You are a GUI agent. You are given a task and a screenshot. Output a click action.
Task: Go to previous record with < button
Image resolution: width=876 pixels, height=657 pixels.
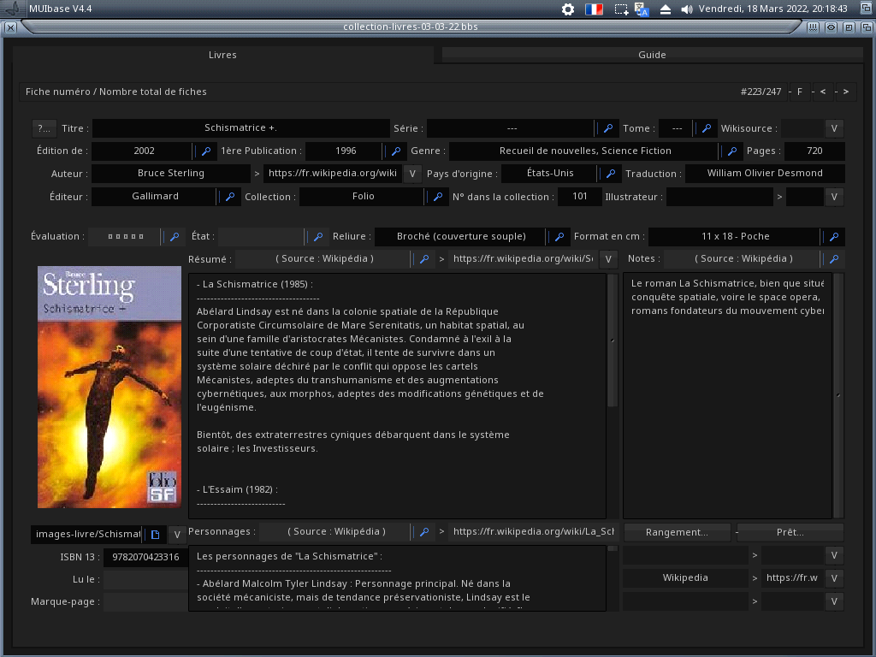click(823, 92)
